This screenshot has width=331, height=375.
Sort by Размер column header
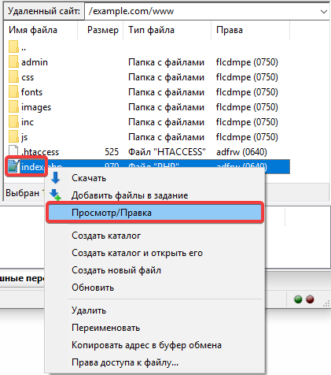tap(100, 30)
